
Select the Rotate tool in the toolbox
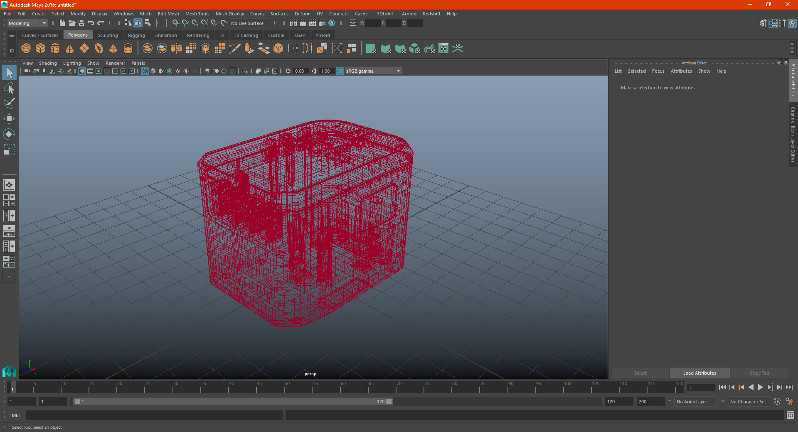[9, 134]
